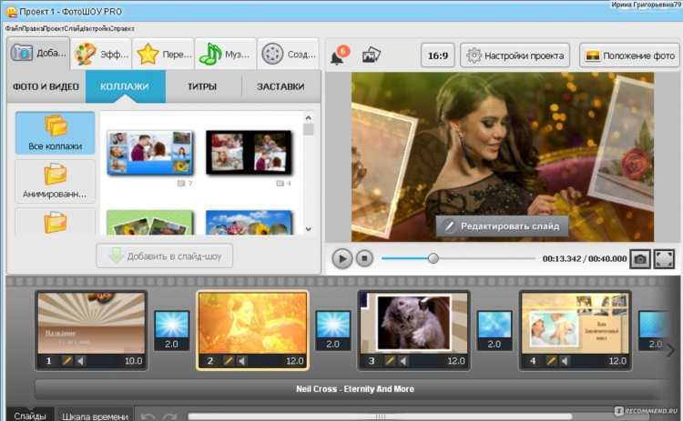The height and width of the screenshot is (421, 683).
Task: Switch to Шкала времени tab
Action: pos(96,416)
